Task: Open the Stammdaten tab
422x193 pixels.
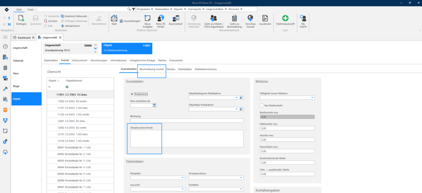Action: 51,60
